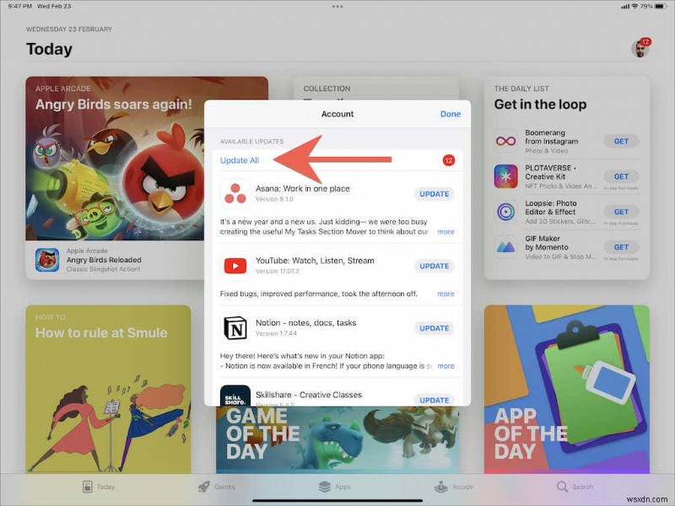
Task: Show more YouTube update notes
Action: (446, 294)
